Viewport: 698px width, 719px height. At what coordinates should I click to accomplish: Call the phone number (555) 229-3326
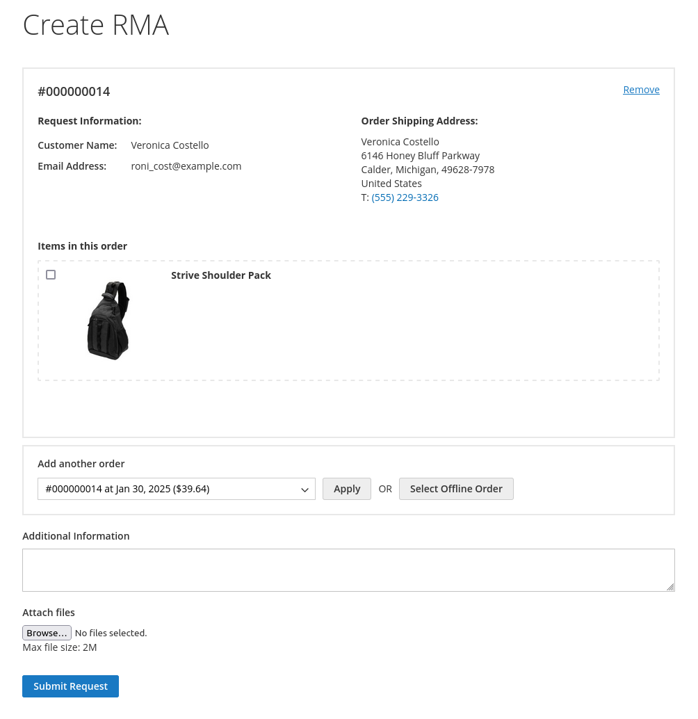pyautogui.click(x=405, y=197)
